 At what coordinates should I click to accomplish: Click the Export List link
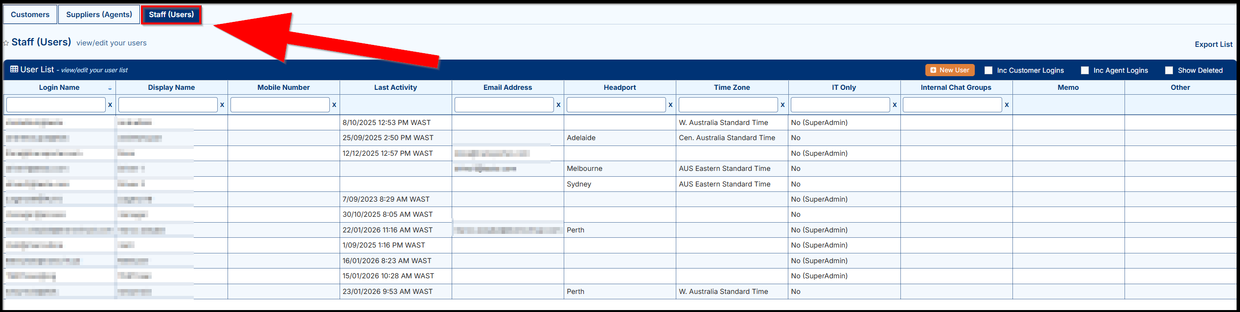[1213, 44]
